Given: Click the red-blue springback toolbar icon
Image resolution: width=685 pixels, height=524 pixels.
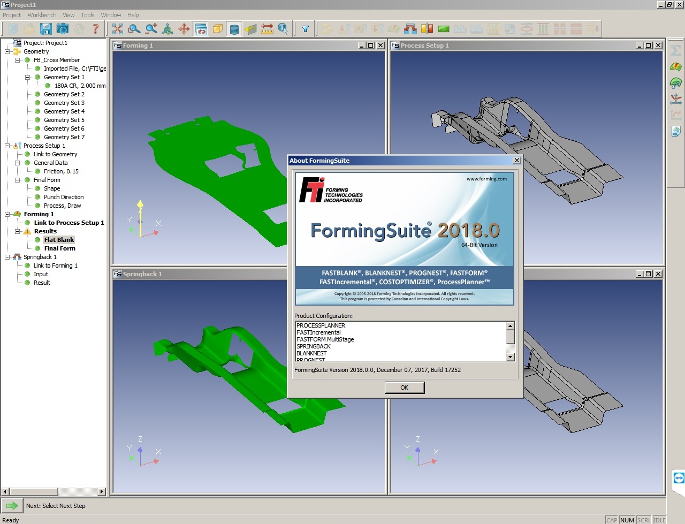Looking at the screenshot, I should tap(410, 29).
